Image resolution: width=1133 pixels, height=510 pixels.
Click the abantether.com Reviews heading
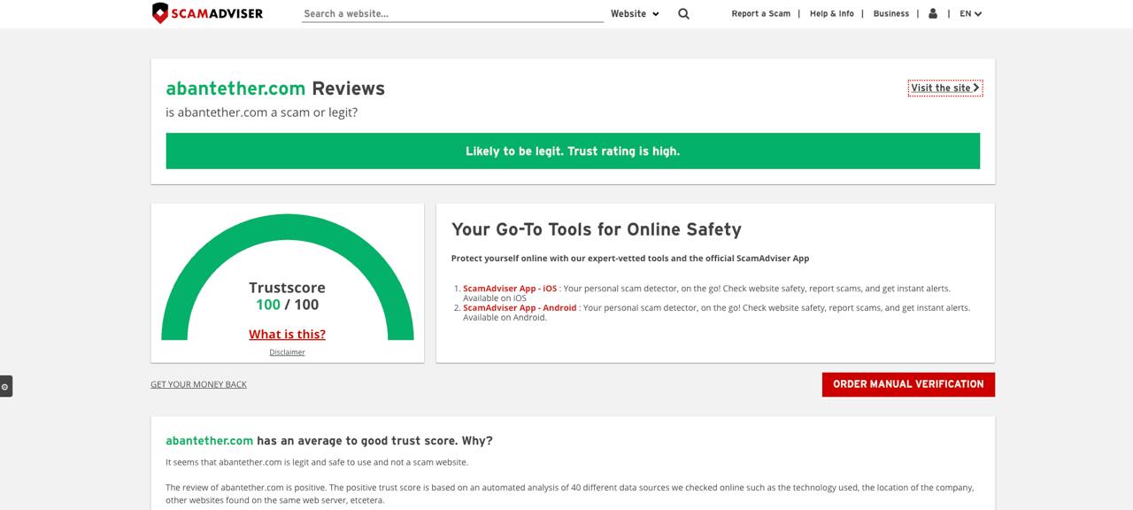click(275, 89)
